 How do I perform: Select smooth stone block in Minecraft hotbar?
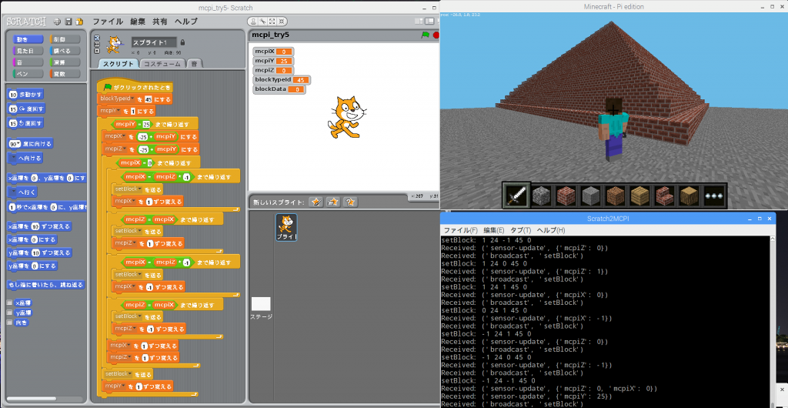pyautogui.click(x=590, y=195)
